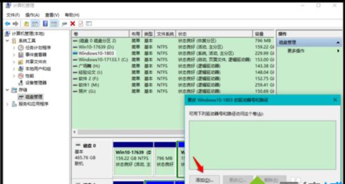Select 存储 tree item

pos(23,90)
